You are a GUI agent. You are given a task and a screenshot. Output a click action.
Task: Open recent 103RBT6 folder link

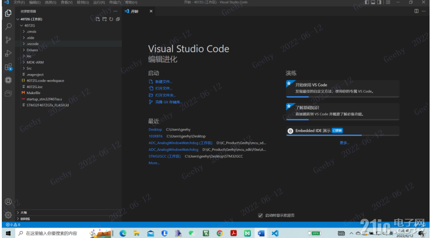click(155, 136)
